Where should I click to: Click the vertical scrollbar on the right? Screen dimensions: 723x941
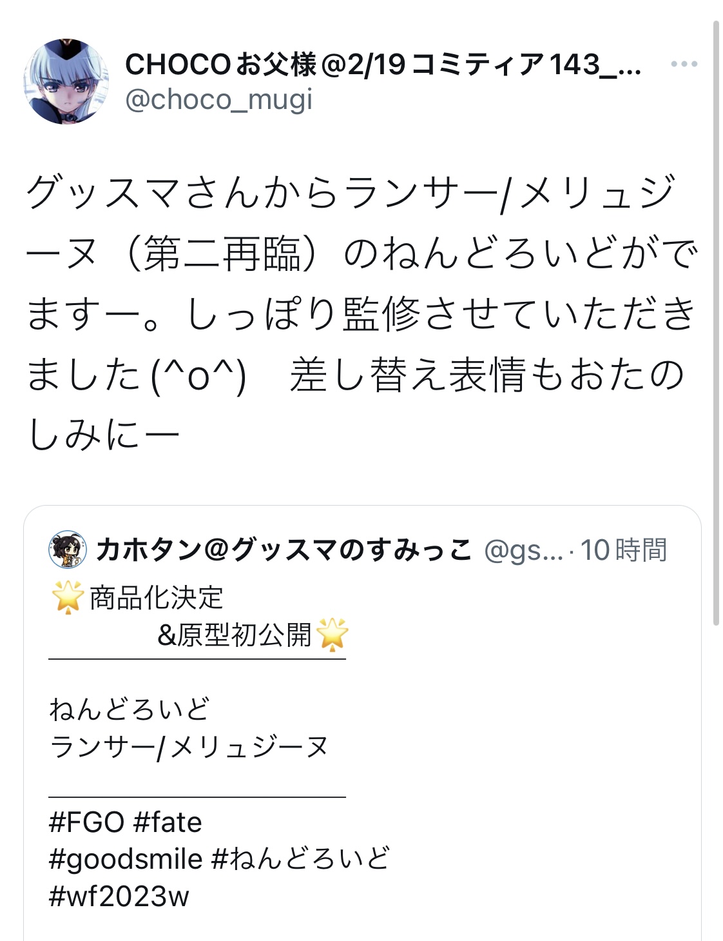(x=716, y=322)
